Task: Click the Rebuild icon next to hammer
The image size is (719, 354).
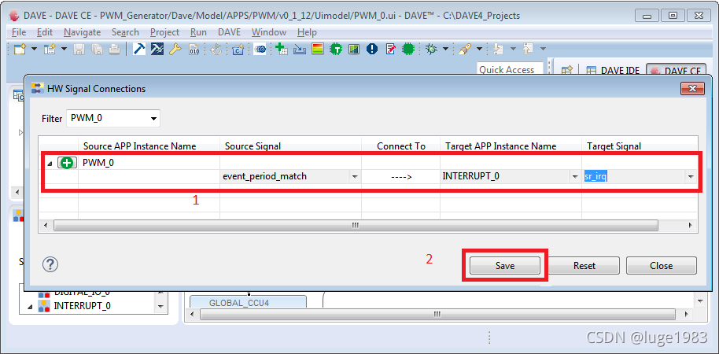Action: (157, 49)
